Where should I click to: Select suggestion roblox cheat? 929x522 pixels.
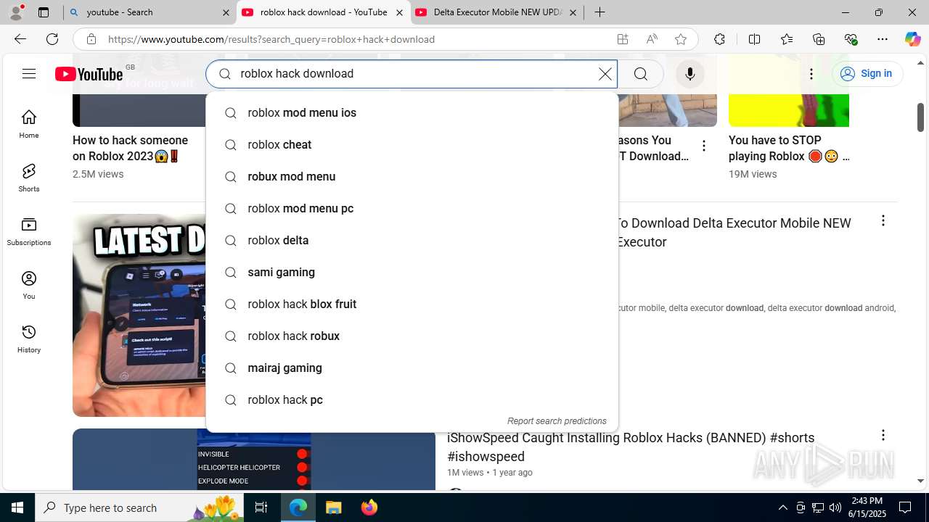click(x=412, y=144)
